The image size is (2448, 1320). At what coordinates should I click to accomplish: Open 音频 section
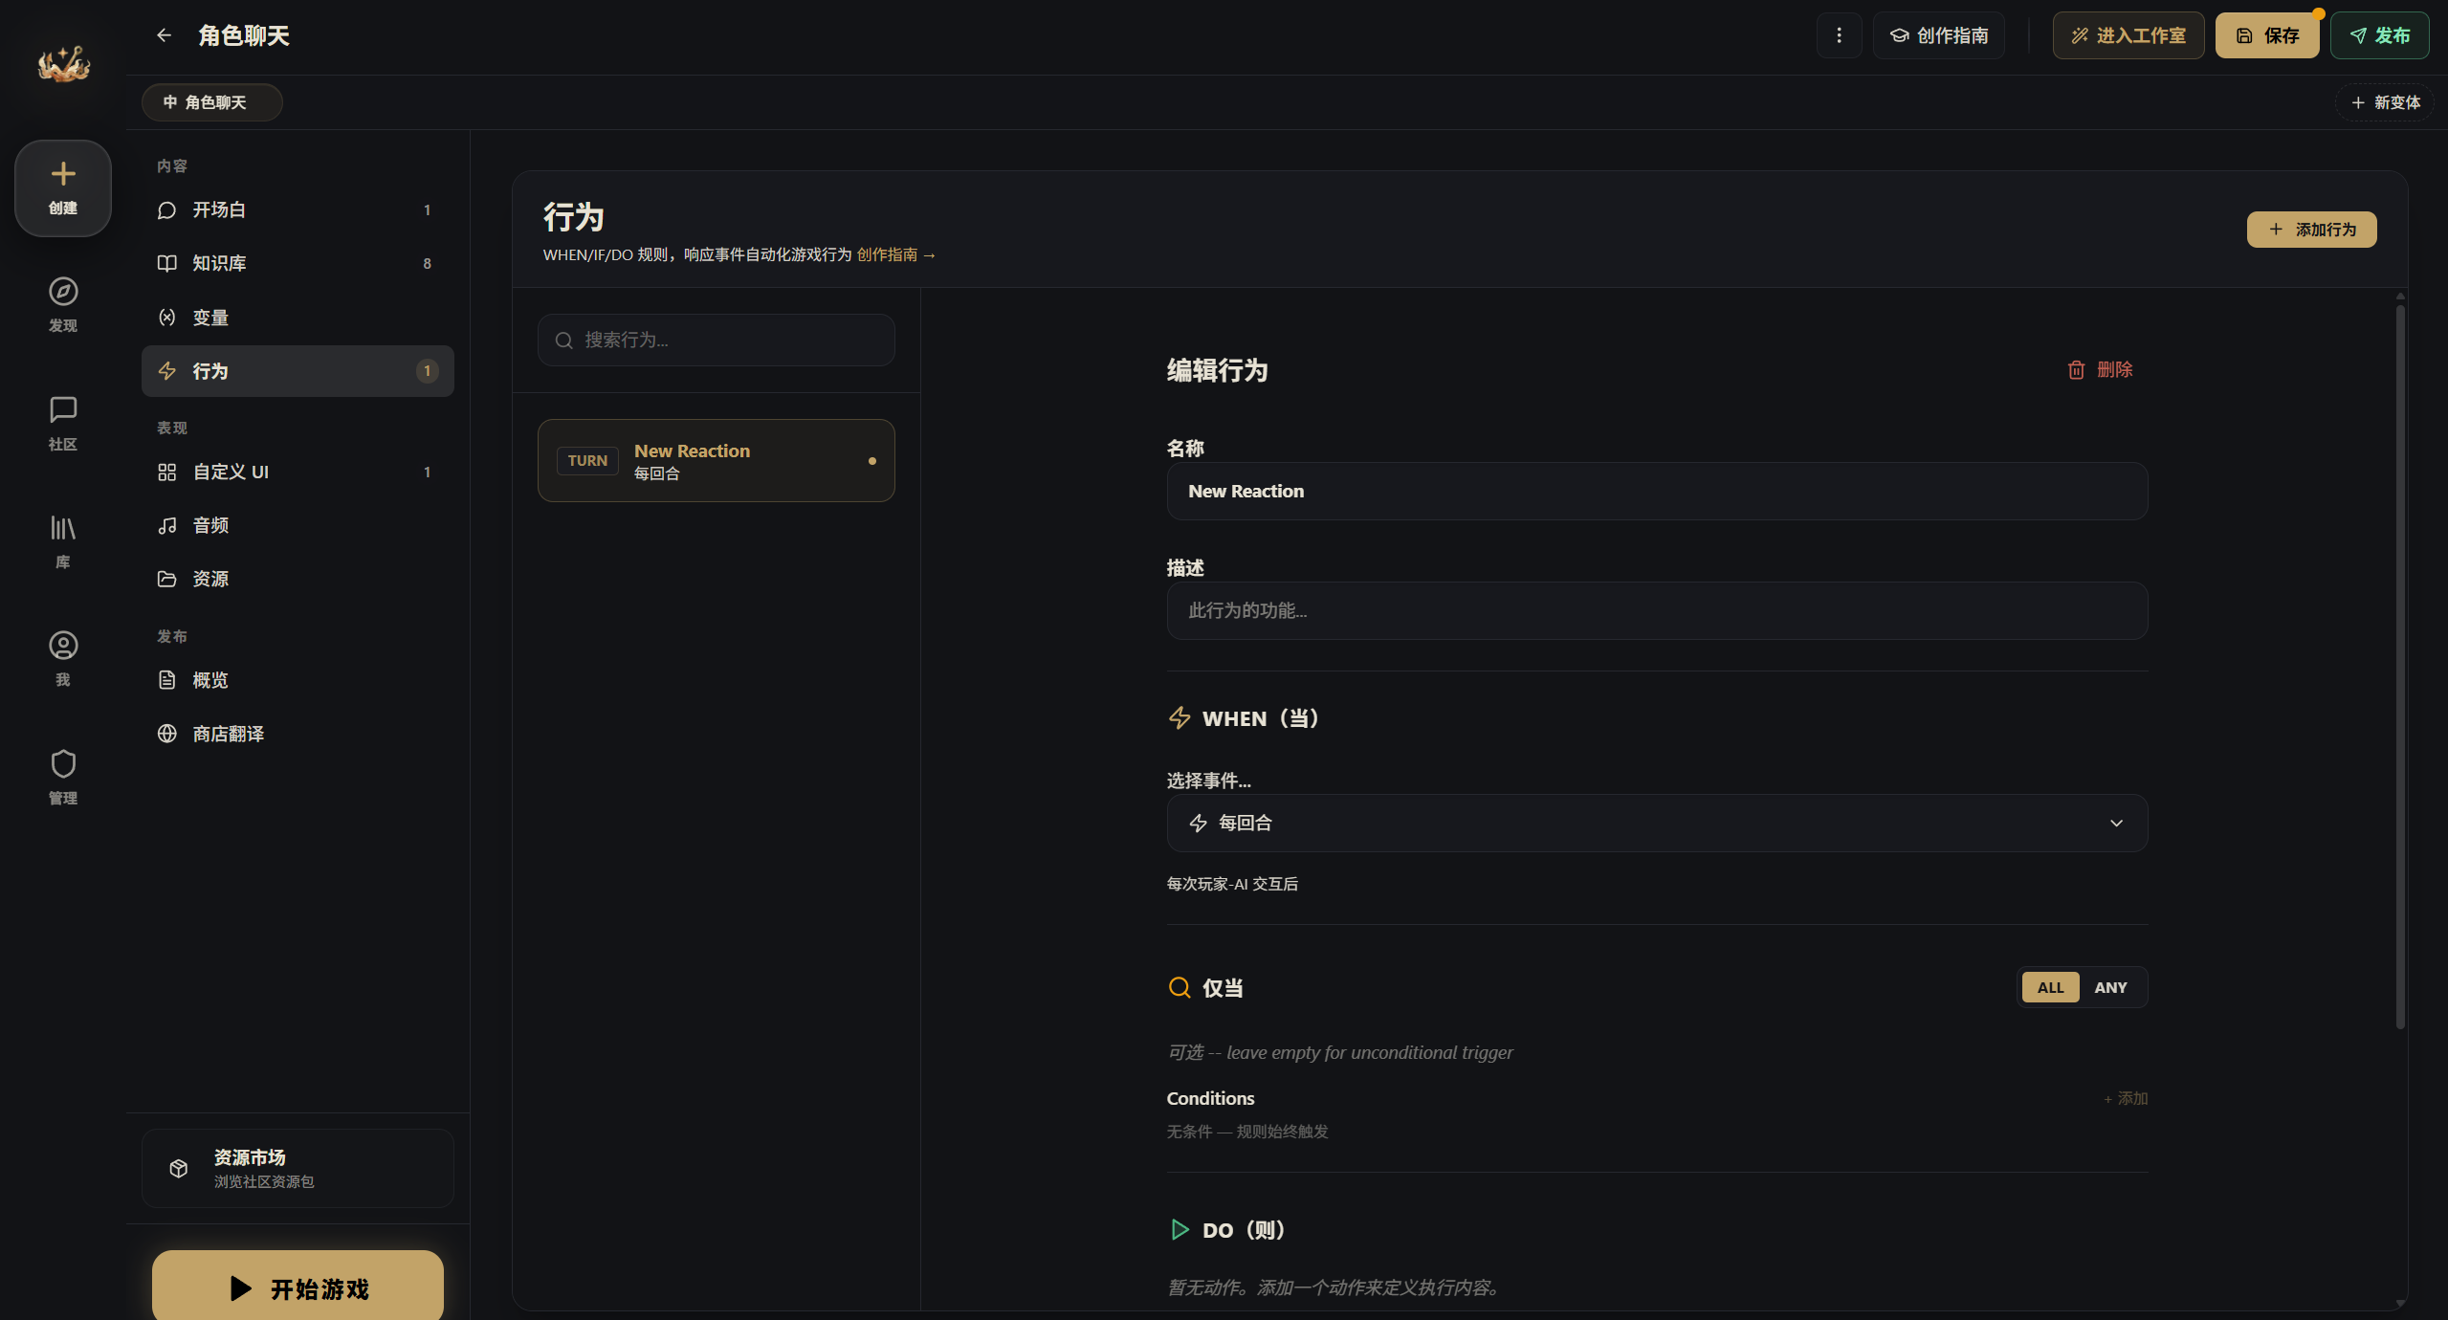[298, 525]
